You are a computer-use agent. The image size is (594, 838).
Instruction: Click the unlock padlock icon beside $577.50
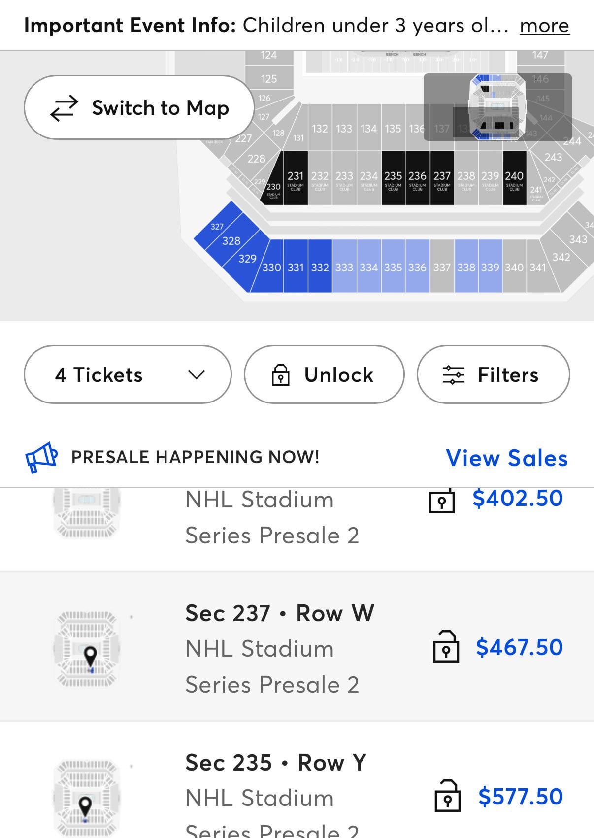[447, 796]
